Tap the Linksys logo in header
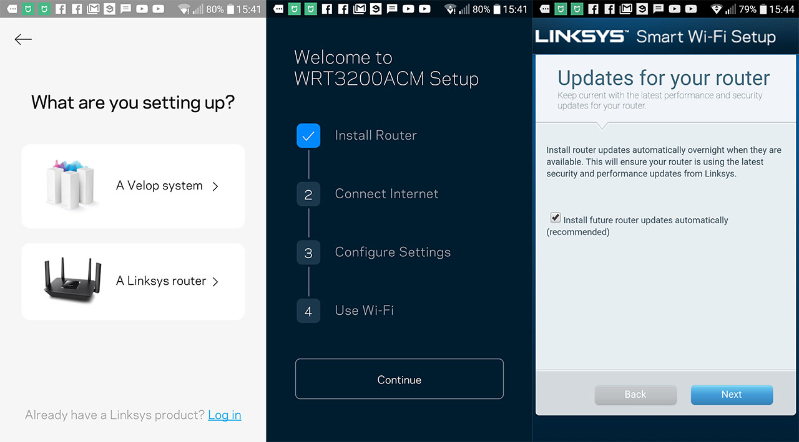 coord(581,37)
